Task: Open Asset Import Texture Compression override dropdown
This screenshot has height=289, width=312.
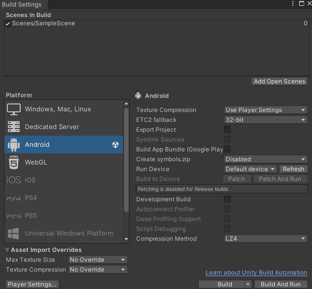Action: 98,270
